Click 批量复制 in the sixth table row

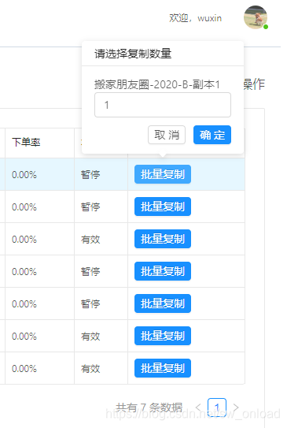[163, 336]
